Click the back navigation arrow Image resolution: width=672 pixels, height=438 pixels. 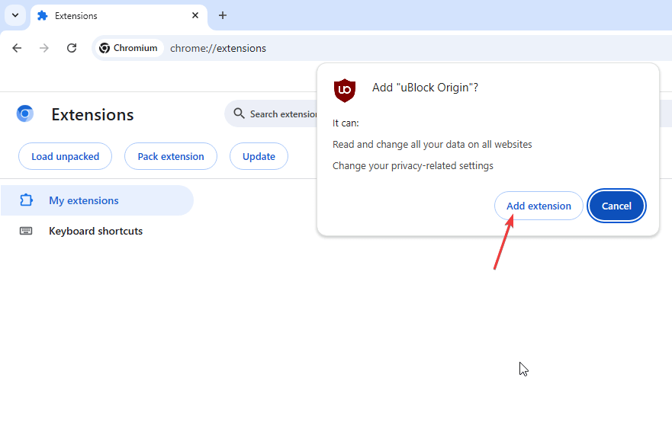(17, 48)
